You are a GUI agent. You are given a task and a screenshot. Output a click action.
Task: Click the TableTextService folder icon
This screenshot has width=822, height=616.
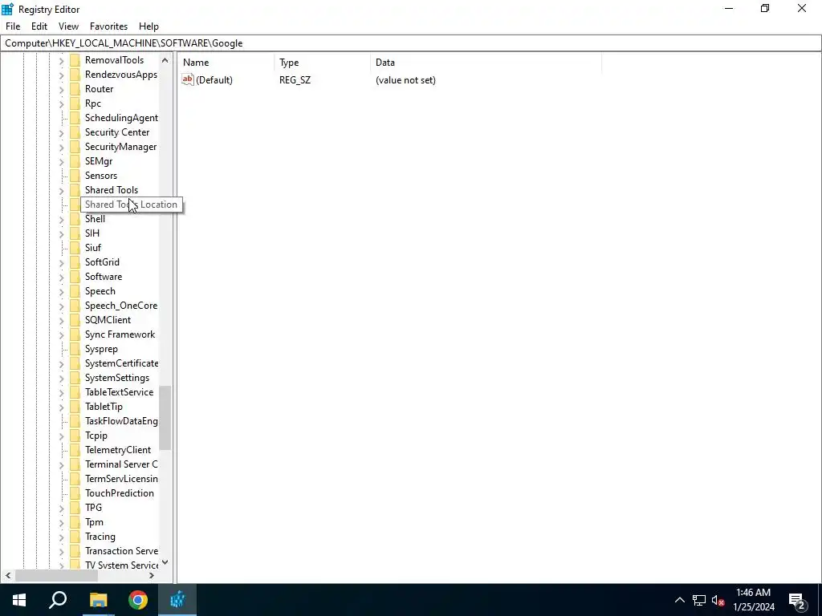point(75,391)
